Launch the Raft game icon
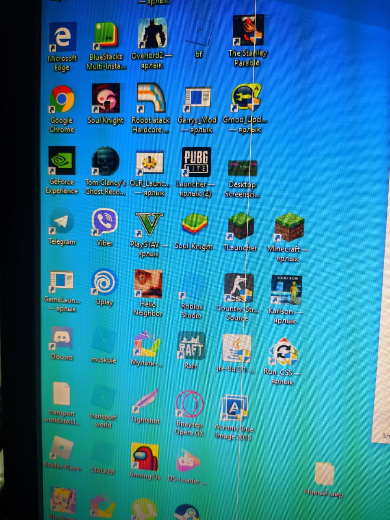Image resolution: width=390 pixels, height=520 pixels. point(191,346)
